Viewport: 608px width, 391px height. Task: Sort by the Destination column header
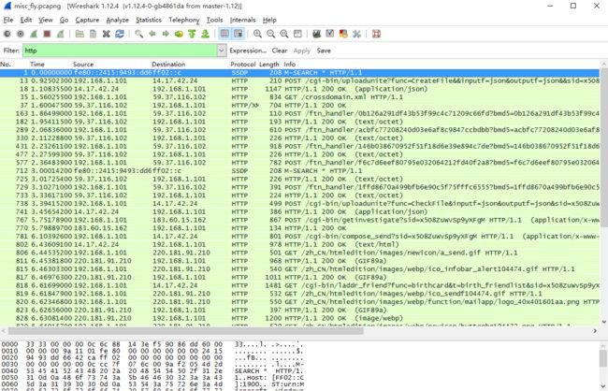pos(168,65)
